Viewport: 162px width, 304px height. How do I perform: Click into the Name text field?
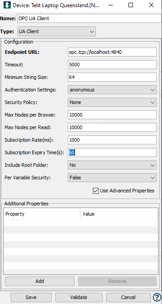(90, 18)
